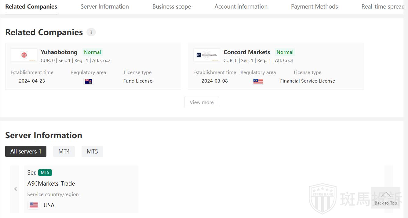Click the ASCMarkets-Trade server name
The width and height of the screenshot is (408, 218).
tap(51, 183)
